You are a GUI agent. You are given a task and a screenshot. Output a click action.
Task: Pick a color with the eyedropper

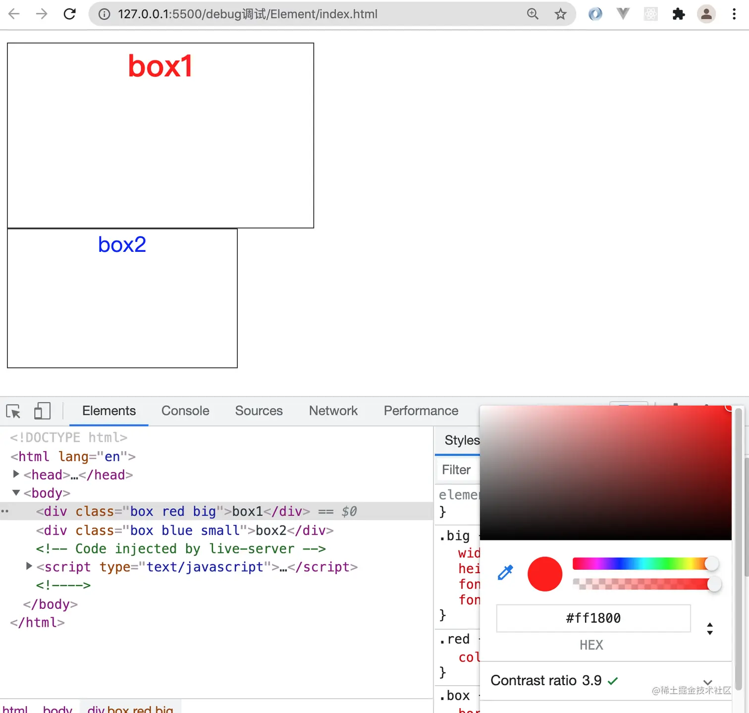[x=505, y=573]
